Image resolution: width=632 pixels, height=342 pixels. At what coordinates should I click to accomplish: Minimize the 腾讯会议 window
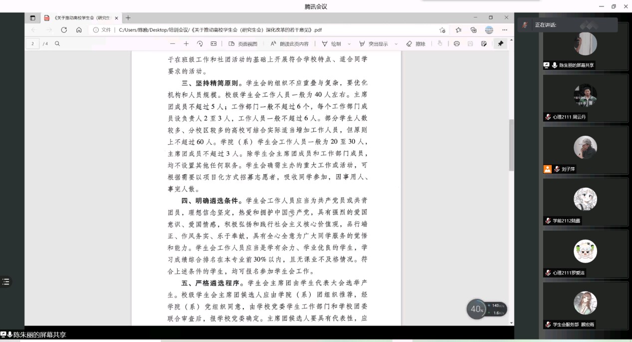[602, 6]
